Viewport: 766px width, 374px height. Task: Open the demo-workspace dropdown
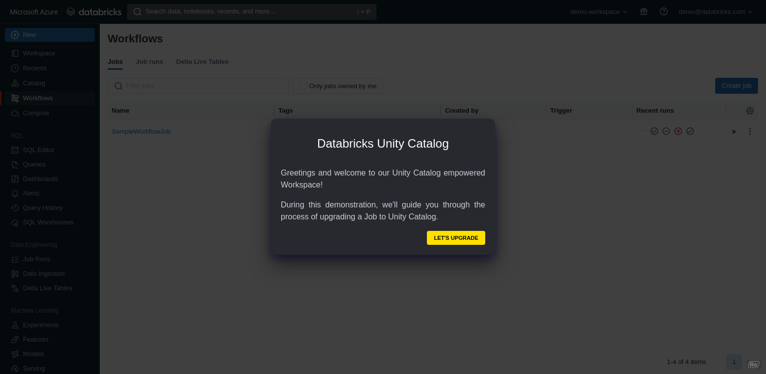point(598,11)
